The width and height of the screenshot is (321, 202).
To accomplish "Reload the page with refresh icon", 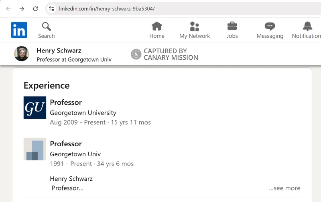I will pyautogui.click(x=35, y=9).
